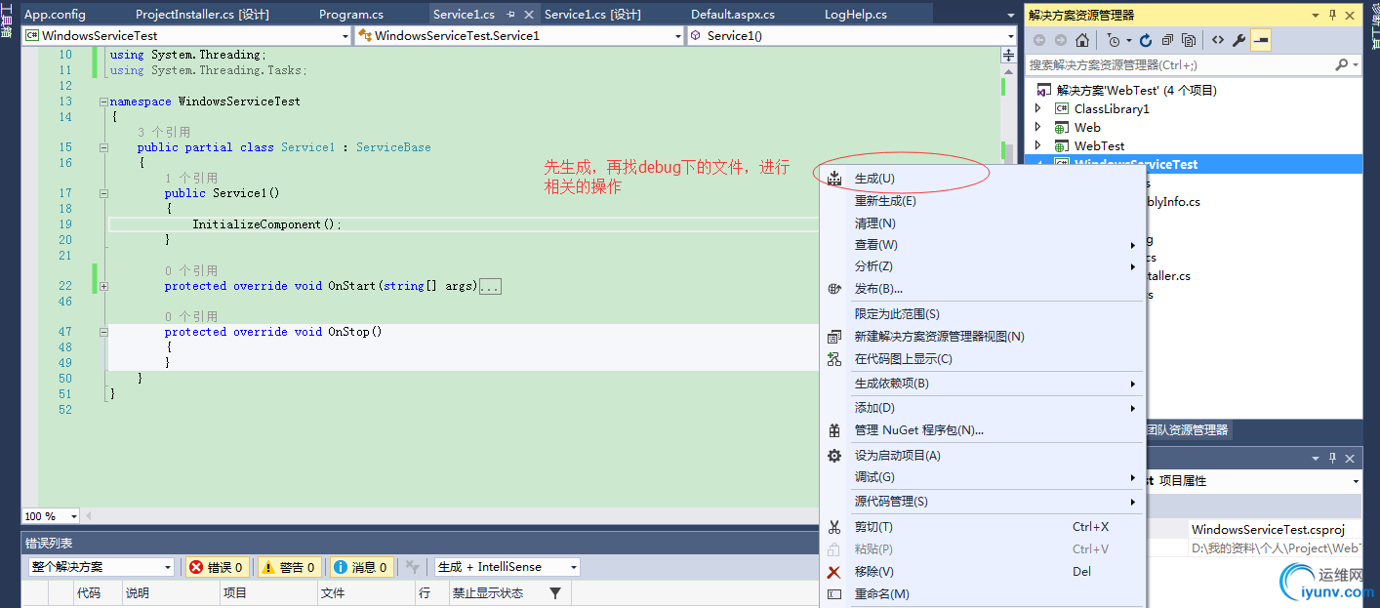The height and width of the screenshot is (608, 1380).
Task: Toggle the Preview Selected Items icon
Action: pyautogui.click(x=1261, y=40)
